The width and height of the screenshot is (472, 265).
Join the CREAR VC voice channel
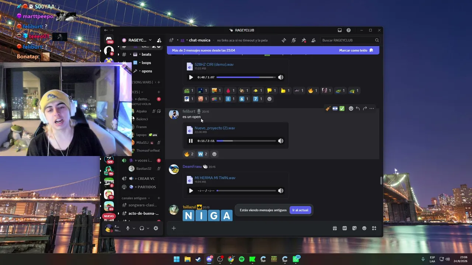(142, 179)
